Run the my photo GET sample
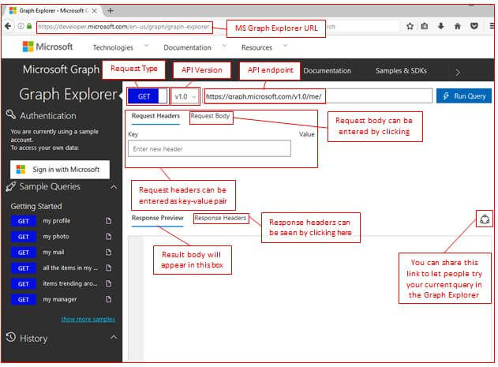498x367 pixels. [24, 237]
